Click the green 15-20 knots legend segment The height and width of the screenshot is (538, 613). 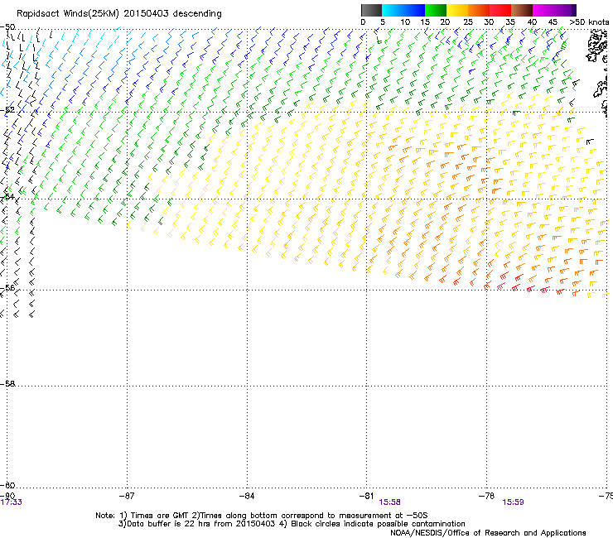click(x=436, y=10)
